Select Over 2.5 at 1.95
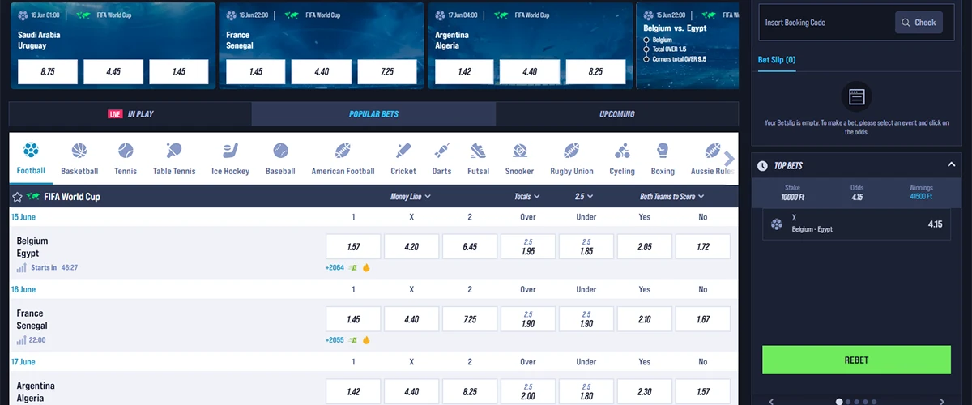The image size is (972, 405). pos(528,247)
